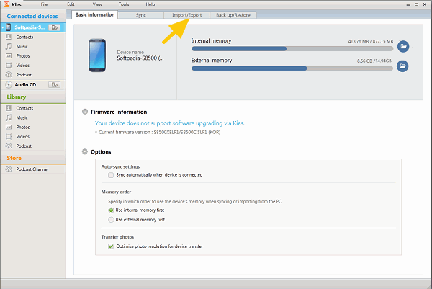Click the Current firmware version text
The width and height of the screenshot is (432, 289).
(x=158, y=133)
